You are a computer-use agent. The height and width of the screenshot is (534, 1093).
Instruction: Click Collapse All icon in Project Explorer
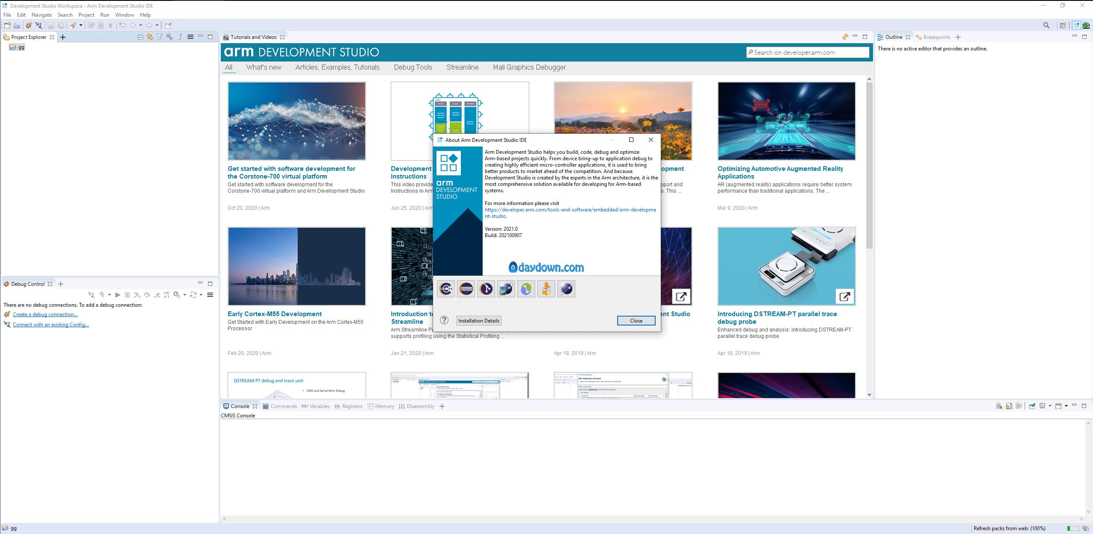(x=140, y=37)
